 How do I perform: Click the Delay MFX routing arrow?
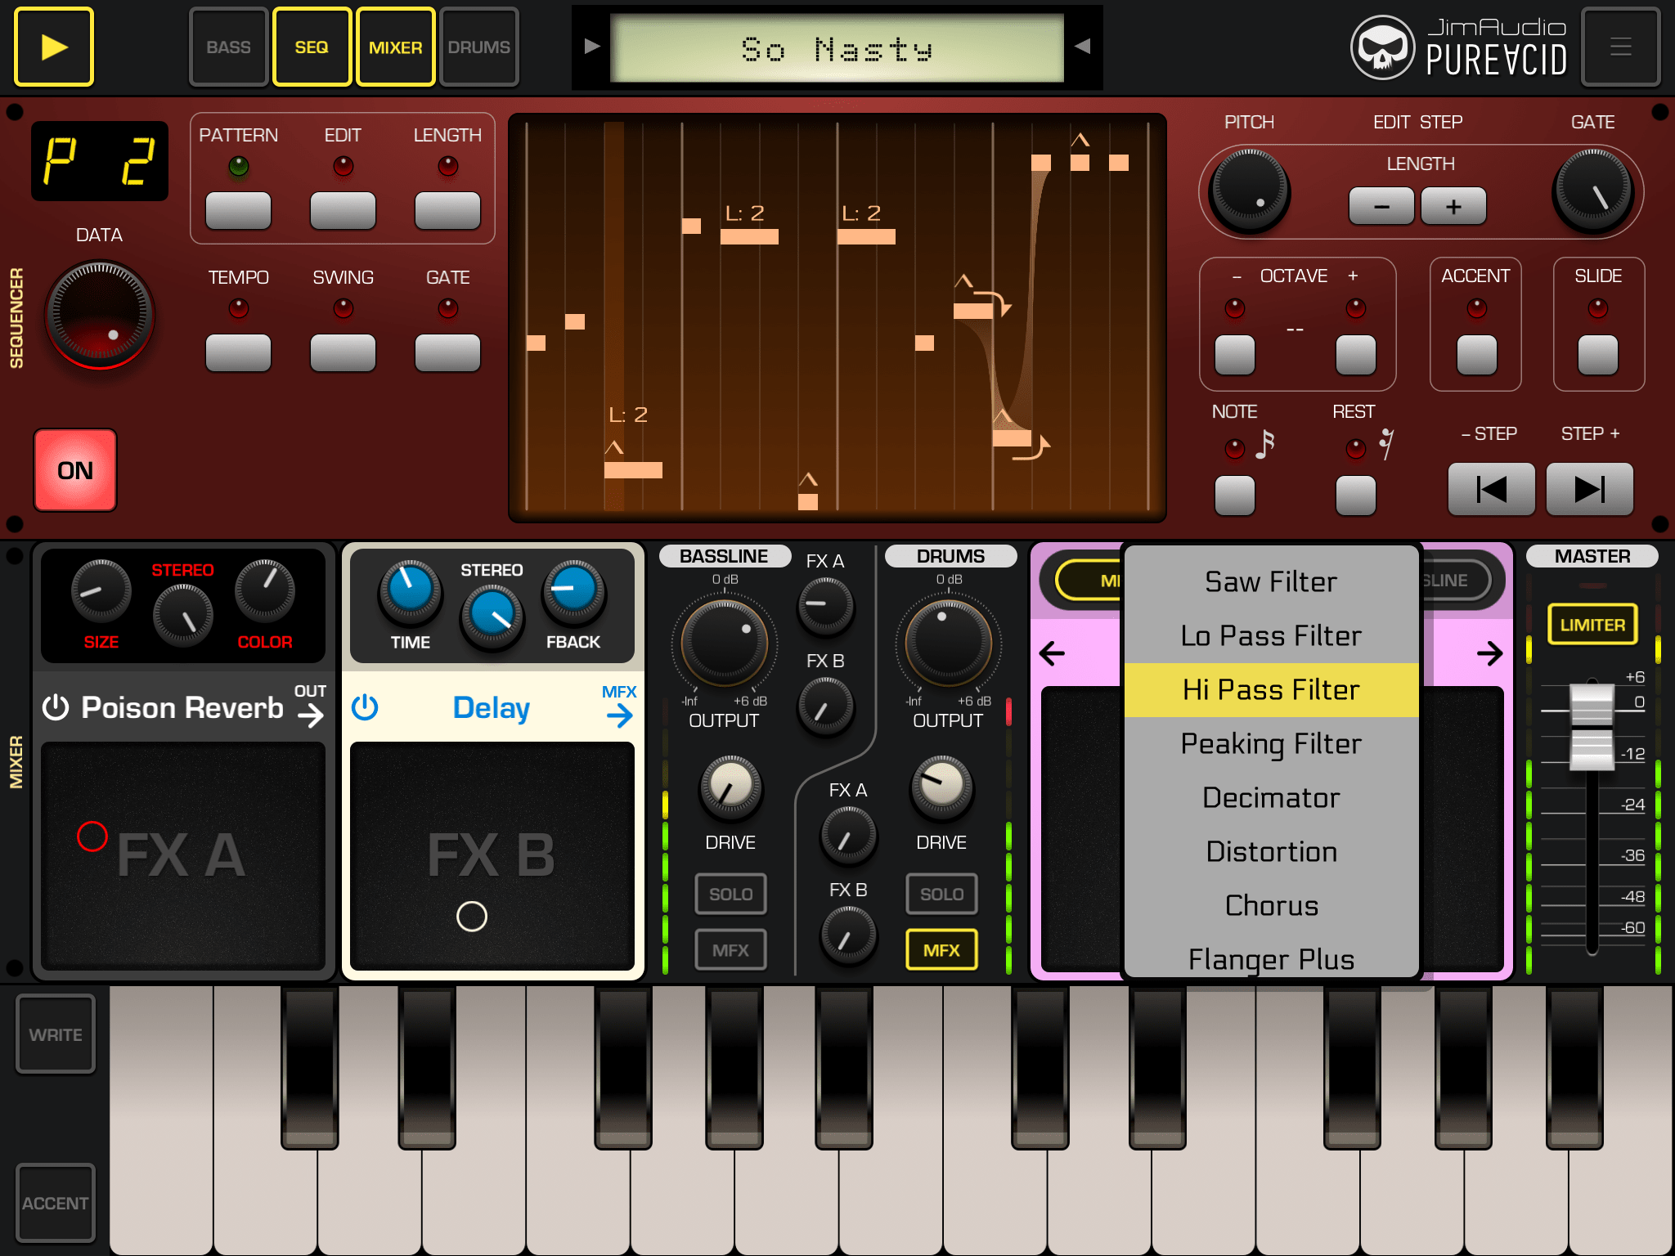click(620, 715)
